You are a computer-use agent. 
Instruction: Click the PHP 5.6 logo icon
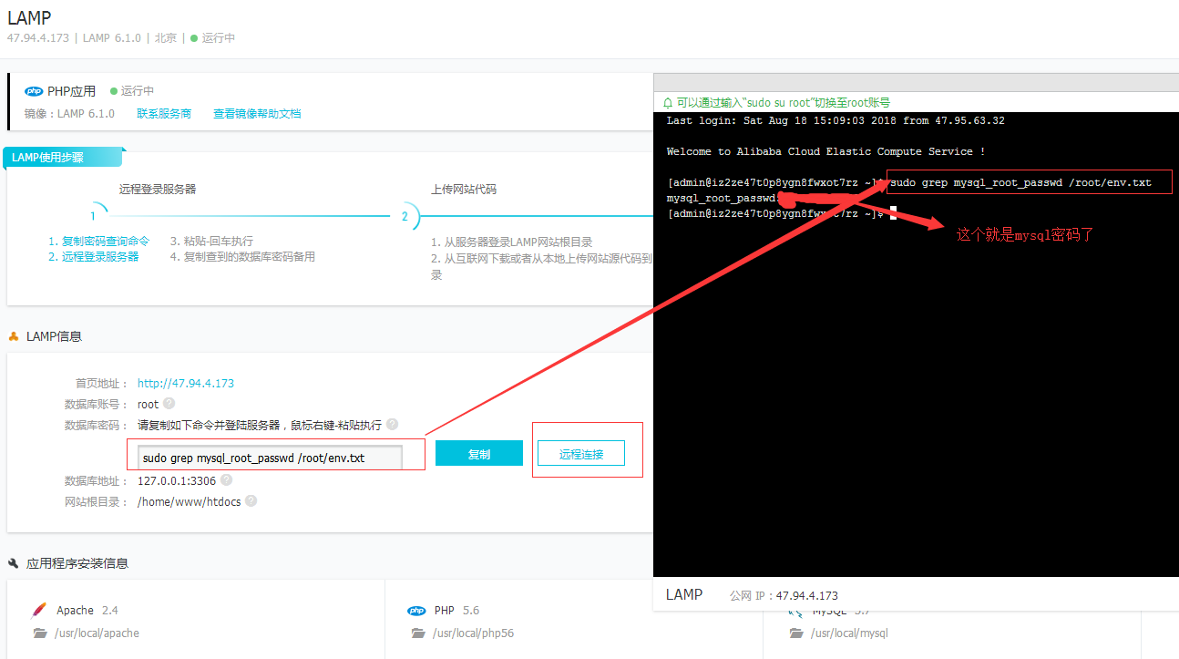(x=417, y=611)
